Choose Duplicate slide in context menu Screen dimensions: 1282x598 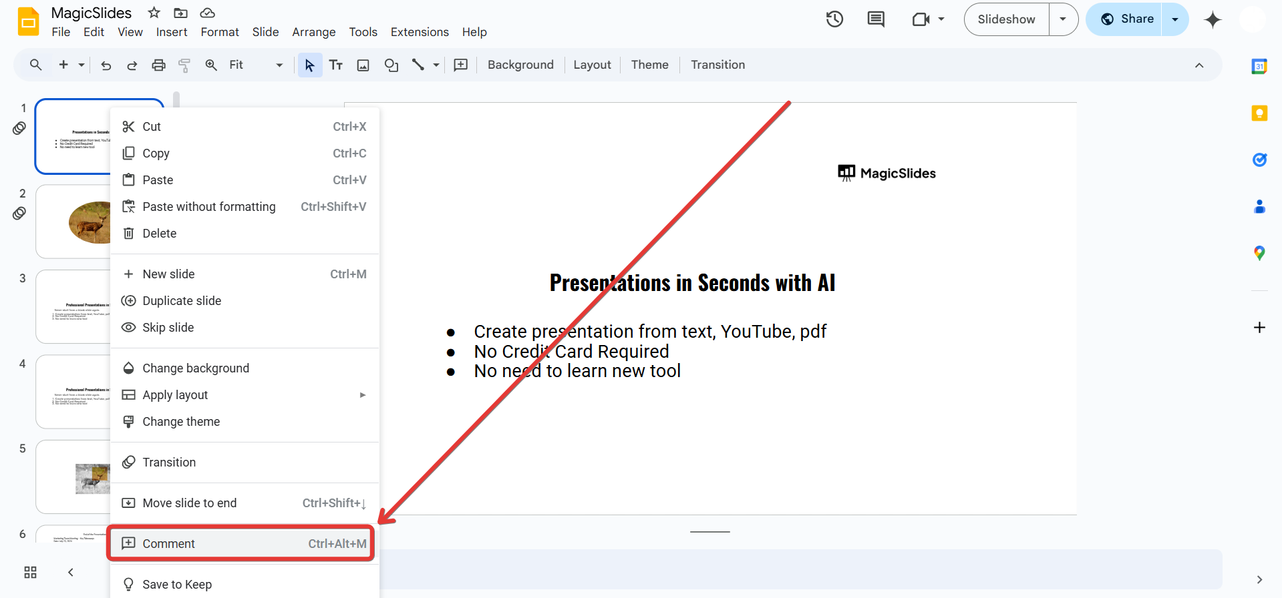click(245, 301)
